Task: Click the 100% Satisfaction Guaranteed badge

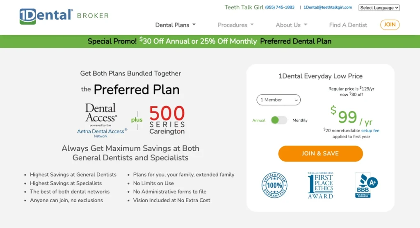Action: tap(274, 185)
